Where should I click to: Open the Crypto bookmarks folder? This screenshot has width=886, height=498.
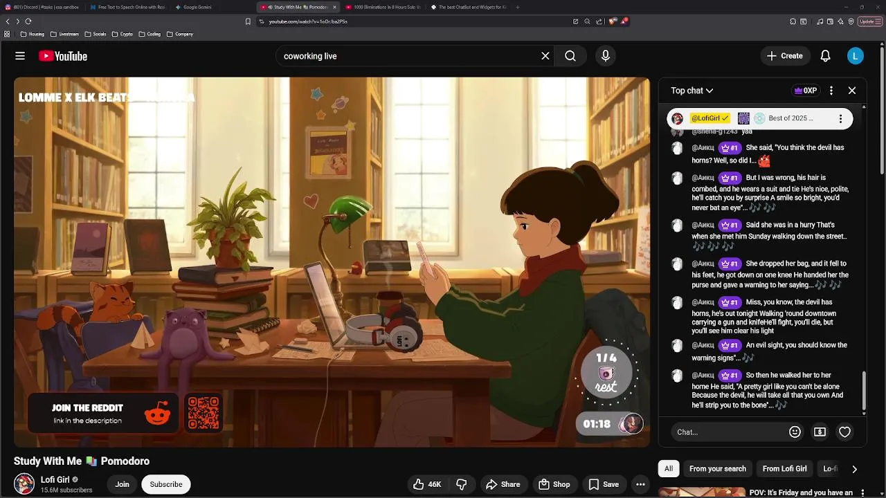pos(122,34)
